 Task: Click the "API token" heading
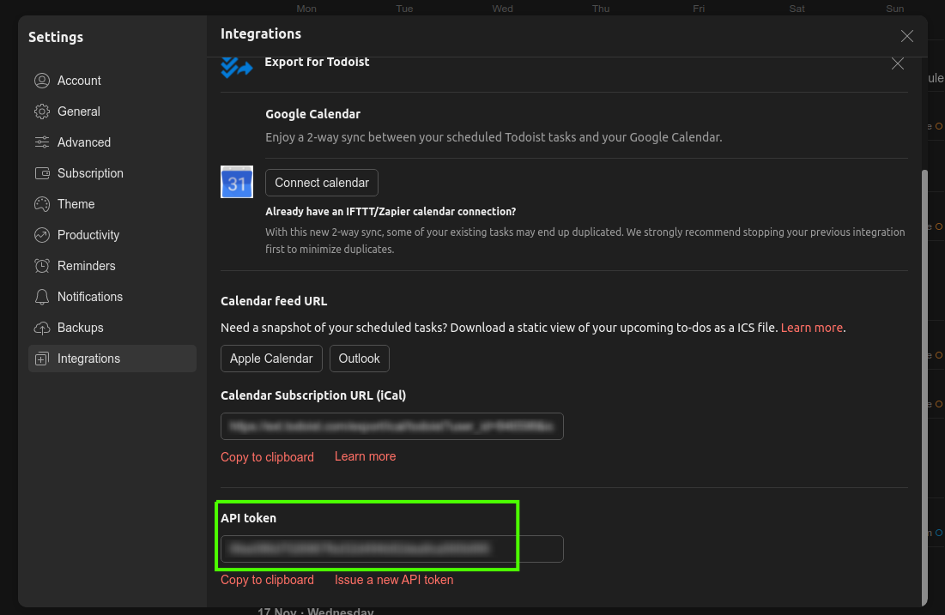point(248,518)
